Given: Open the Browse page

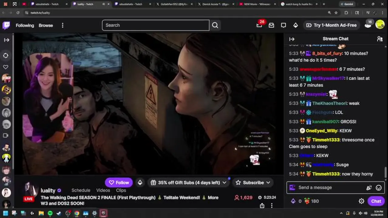Looking at the screenshot, I should coord(46,25).
